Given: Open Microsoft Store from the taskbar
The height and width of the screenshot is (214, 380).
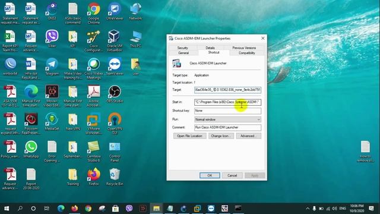Looking at the screenshot, I should (115, 208).
